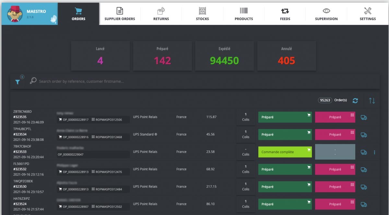Open three-dot menu for order #323533

[374, 152]
